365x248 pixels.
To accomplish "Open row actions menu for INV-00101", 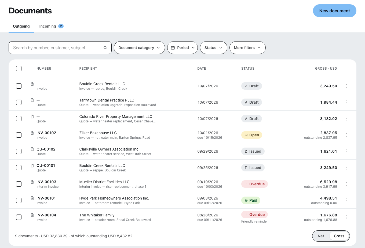I will click(346, 200).
